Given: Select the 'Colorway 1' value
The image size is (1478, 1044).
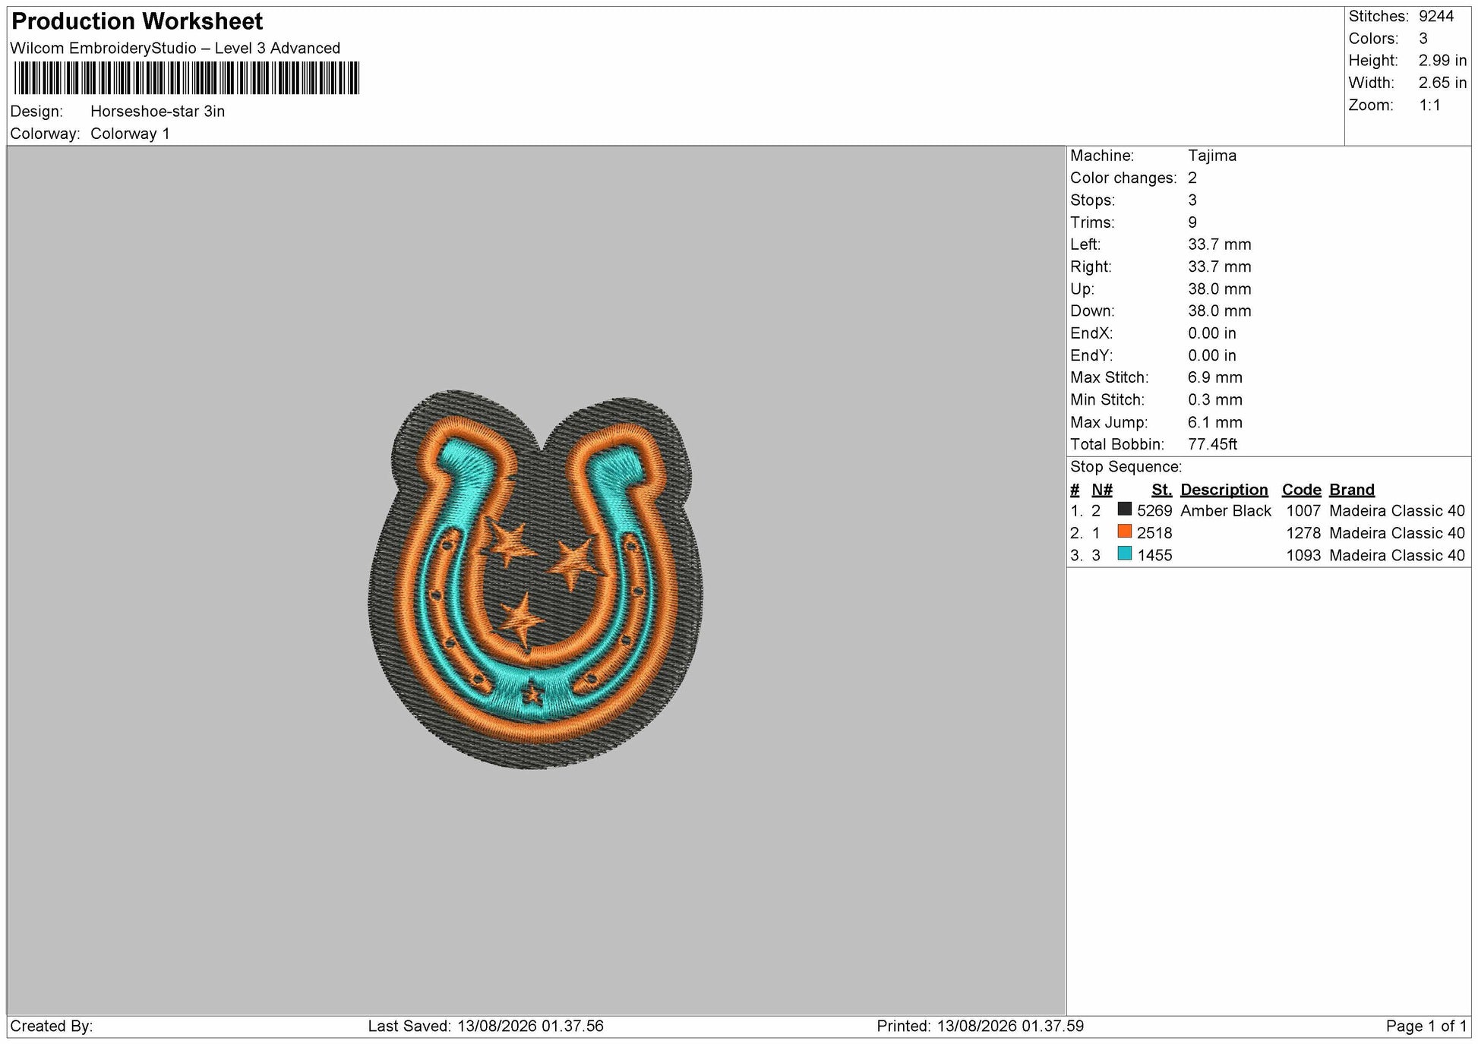Looking at the screenshot, I should click(130, 134).
